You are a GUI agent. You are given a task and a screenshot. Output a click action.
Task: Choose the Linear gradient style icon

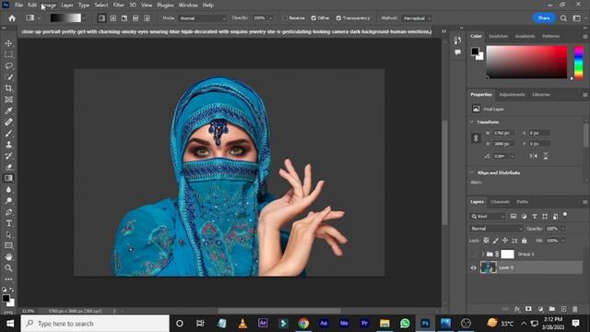pos(101,18)
